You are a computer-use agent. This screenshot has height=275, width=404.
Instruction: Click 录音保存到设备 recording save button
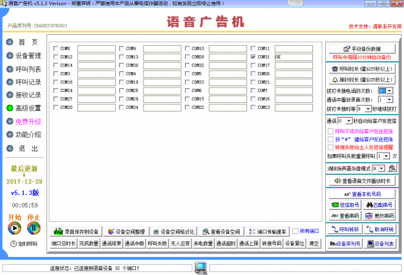click(75, 231)
